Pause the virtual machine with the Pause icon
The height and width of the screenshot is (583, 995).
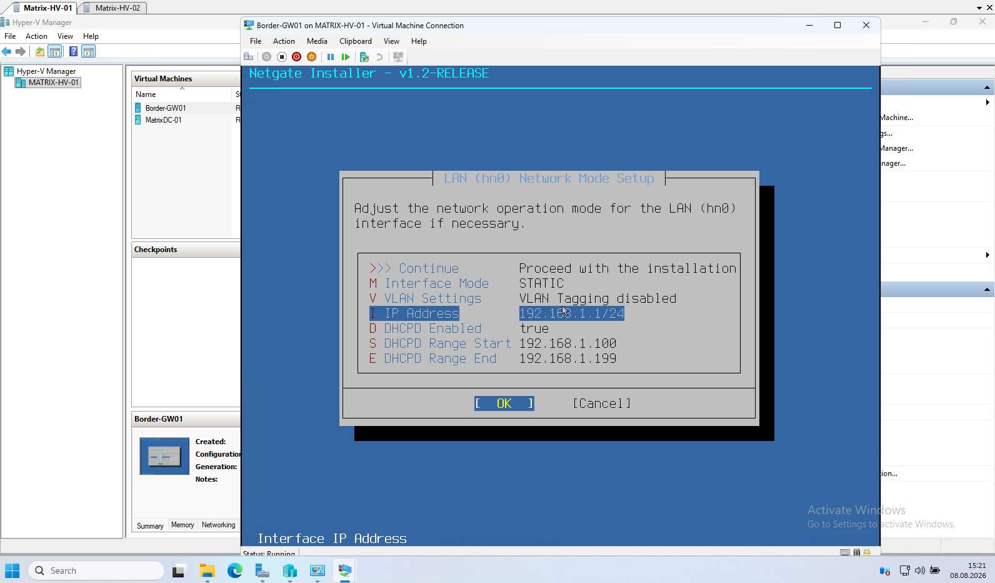coord(331,57)
